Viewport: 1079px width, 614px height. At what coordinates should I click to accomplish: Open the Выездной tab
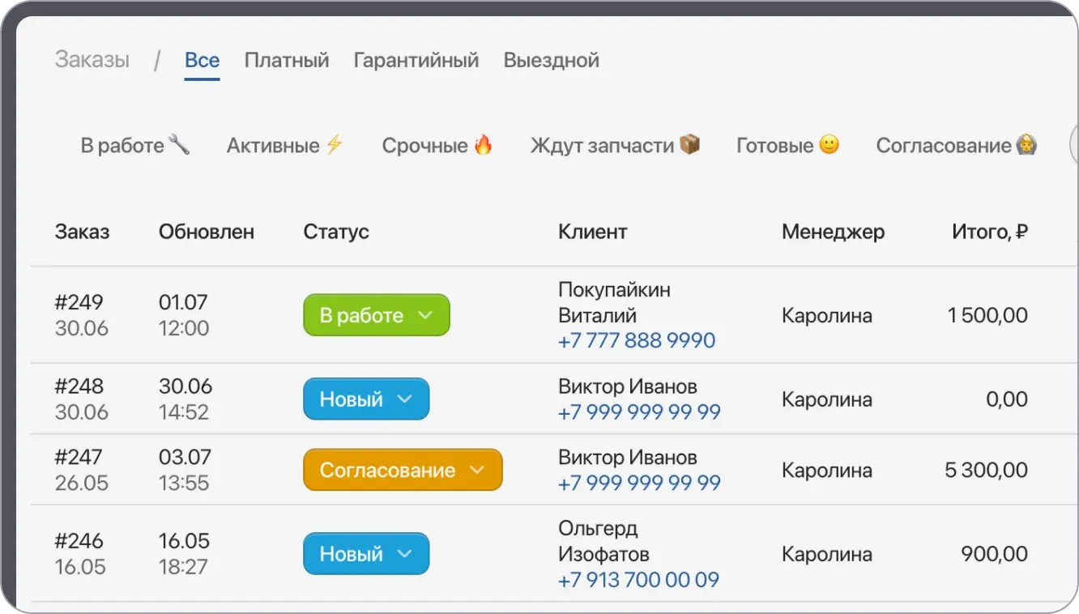(551, 60)
